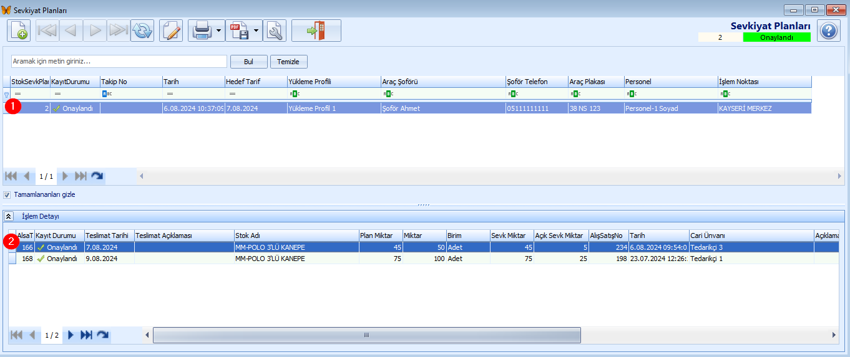The height and width of the screenshot is (357, 850).
Task: Edit the selected record with pencil icon
Action: click(x=171, y=31)
